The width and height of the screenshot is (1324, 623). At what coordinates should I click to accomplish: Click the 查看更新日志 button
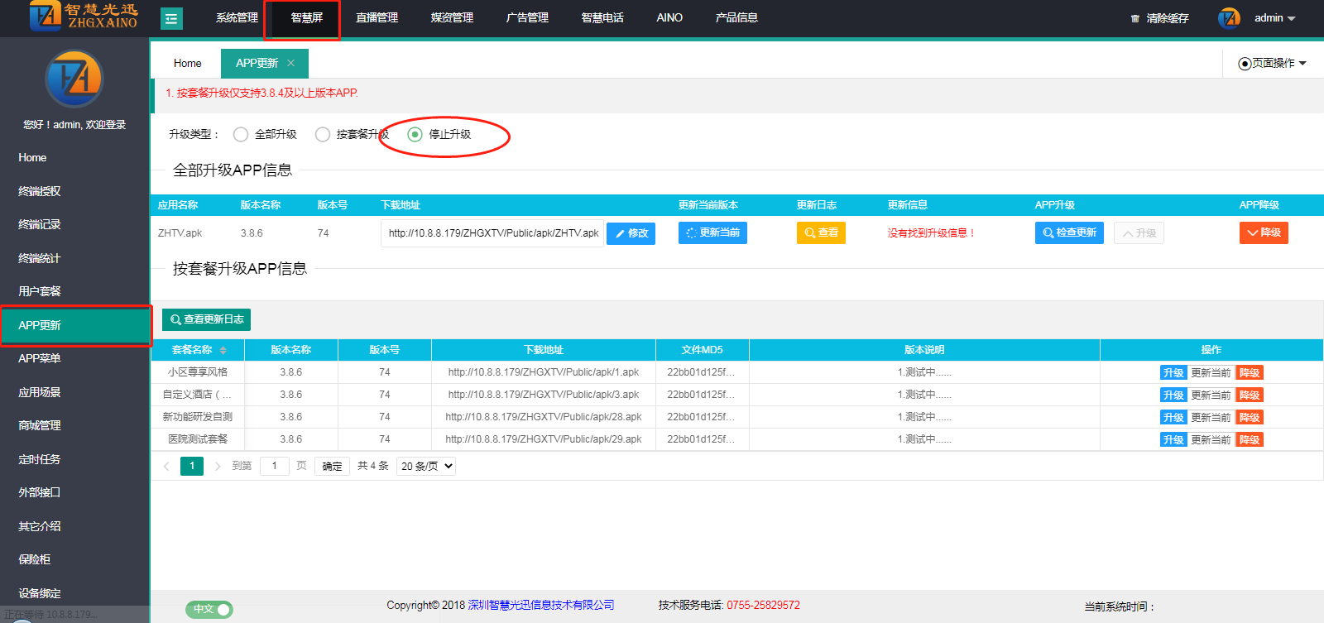point(206,319)
